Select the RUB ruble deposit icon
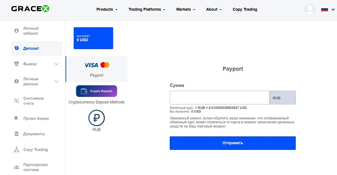This screenshot has width=337, height=175. 96,118
